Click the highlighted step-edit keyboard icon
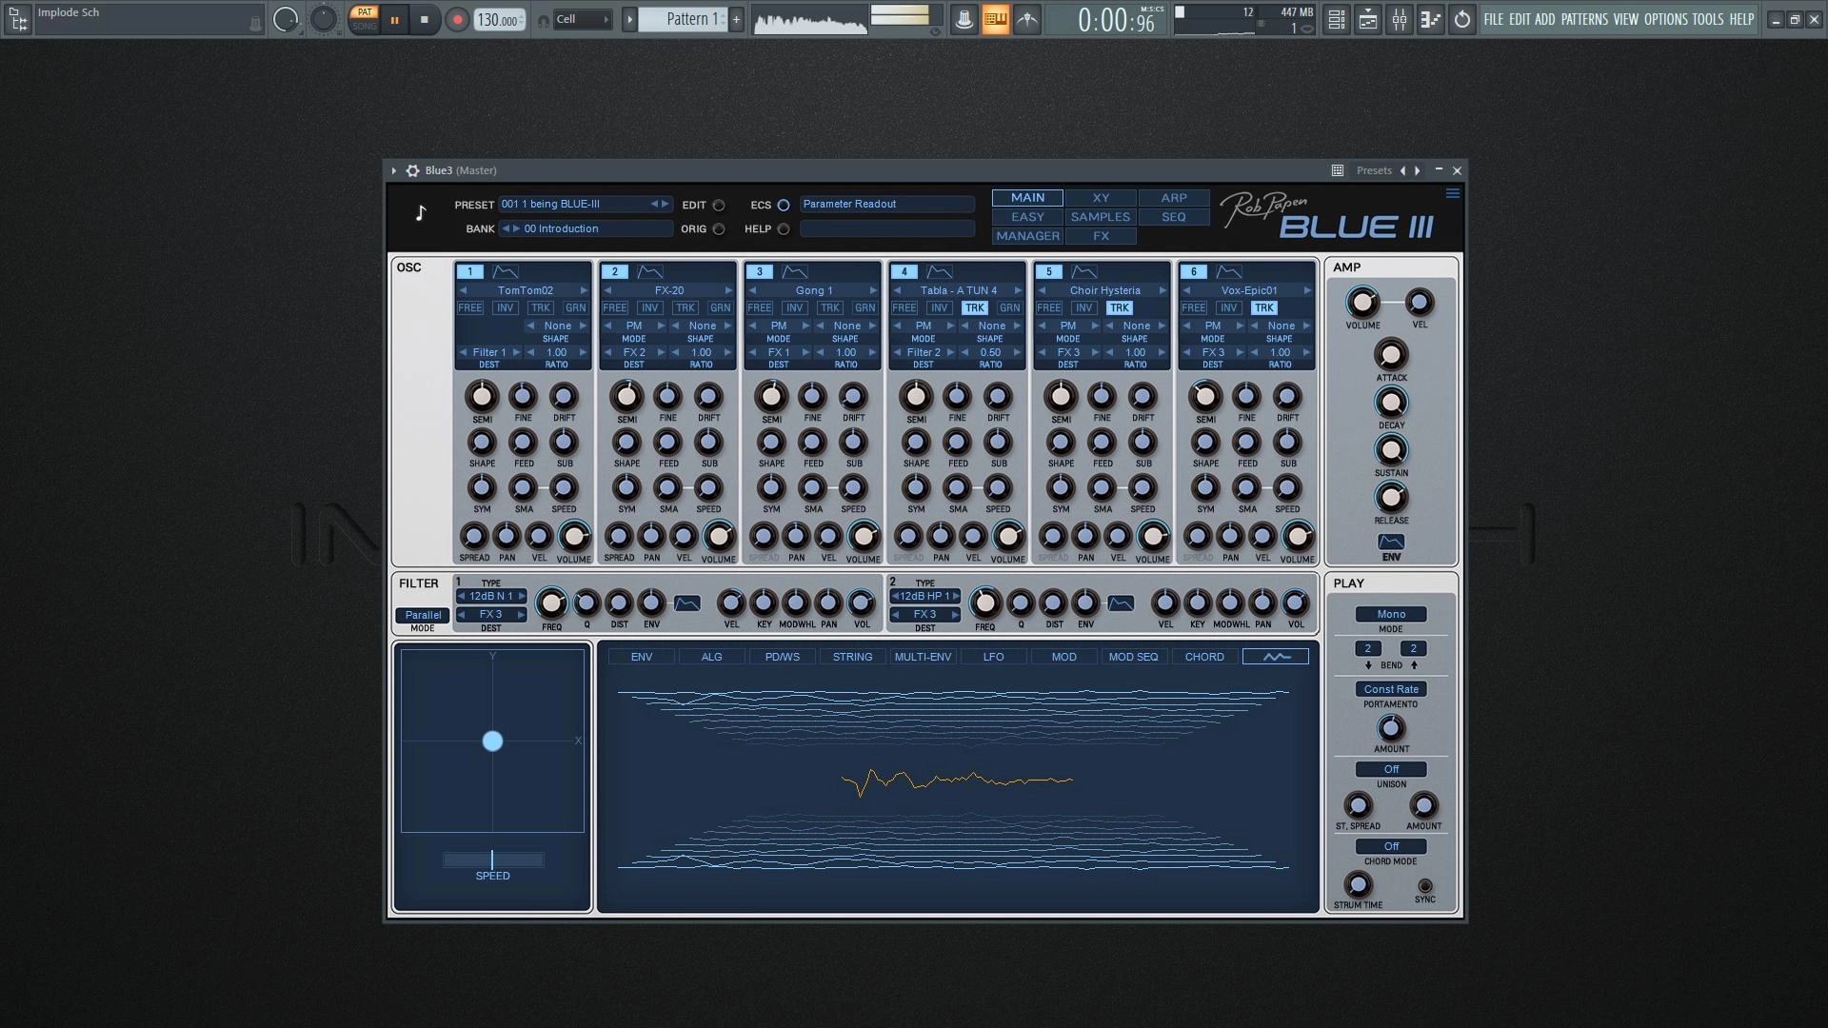 pyautogui.click(x=995, y=19)
